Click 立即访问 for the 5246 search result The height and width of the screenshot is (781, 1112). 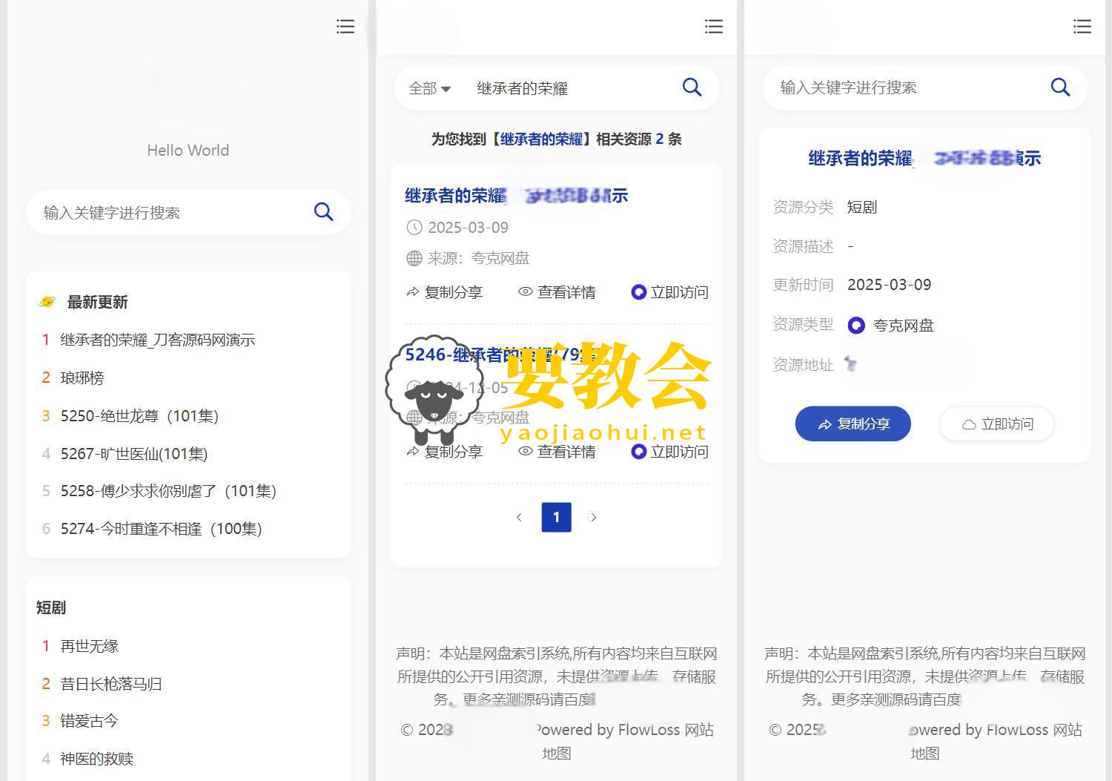point(670,452)
